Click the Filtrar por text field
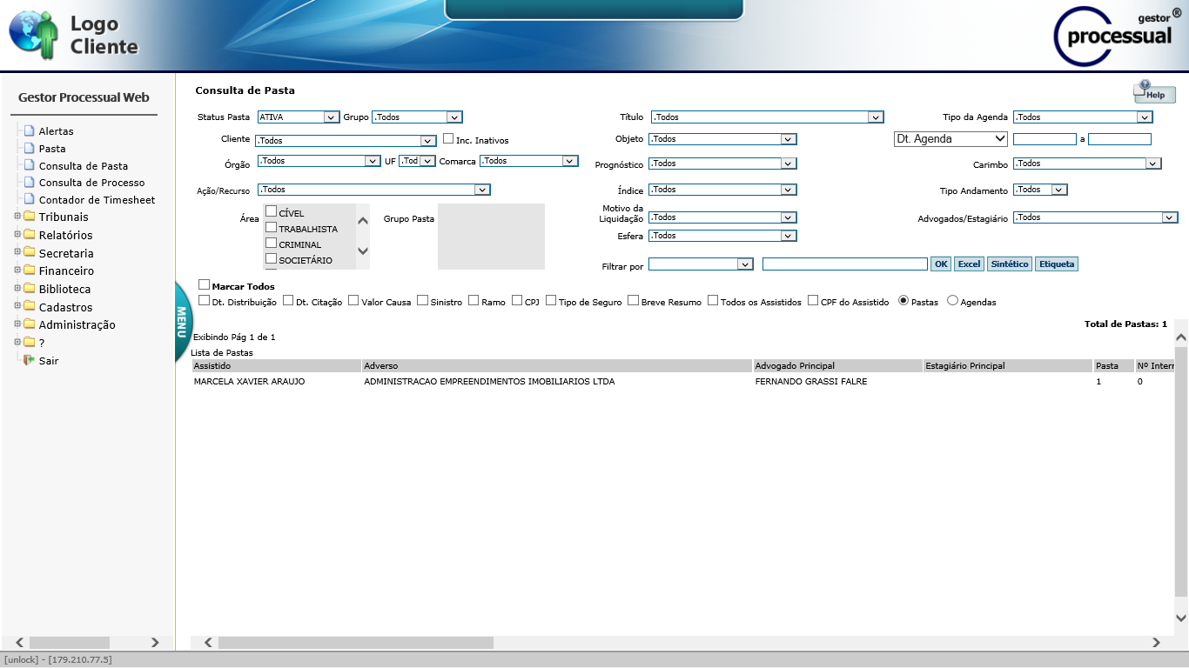Screen dimensions: 1189x668 click(845, 264)
